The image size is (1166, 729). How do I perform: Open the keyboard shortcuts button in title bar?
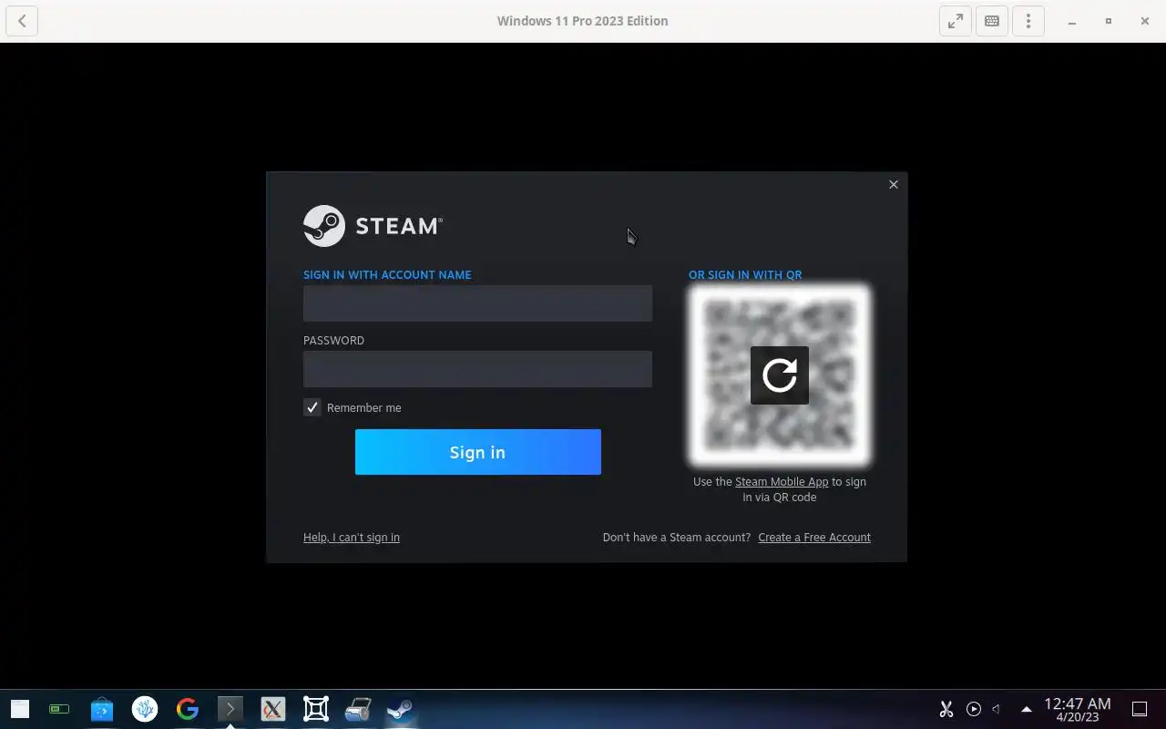point(992,21)
